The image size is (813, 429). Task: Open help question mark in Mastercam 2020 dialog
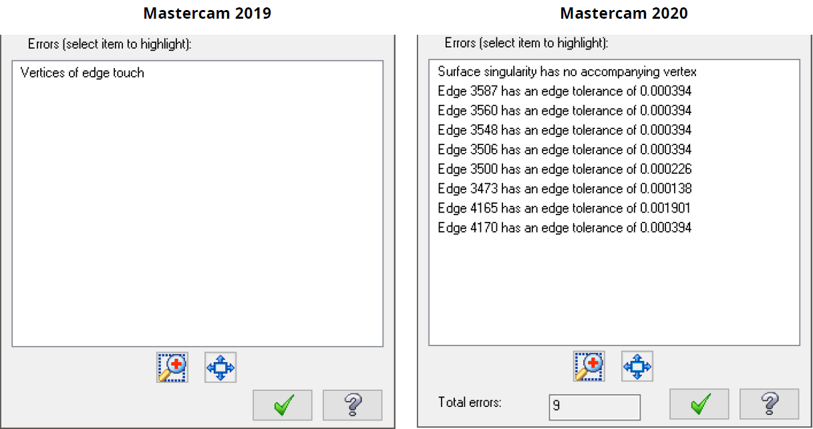tap(769, 404)
